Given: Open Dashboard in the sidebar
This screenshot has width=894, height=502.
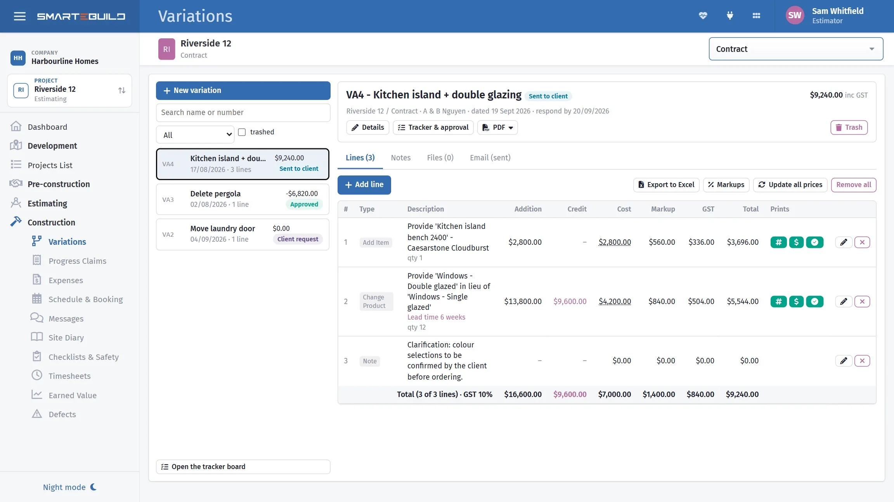Looking at the screenshot, I should [x=47, y=127].
